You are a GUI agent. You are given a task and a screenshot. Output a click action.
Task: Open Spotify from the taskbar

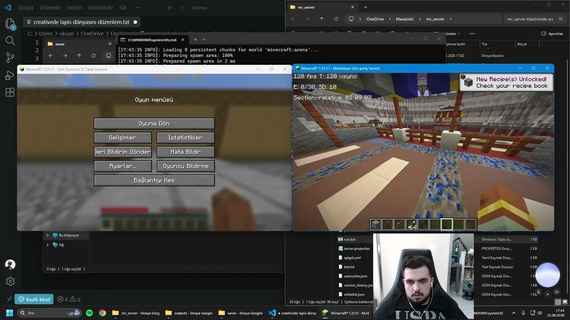point(90,313)
